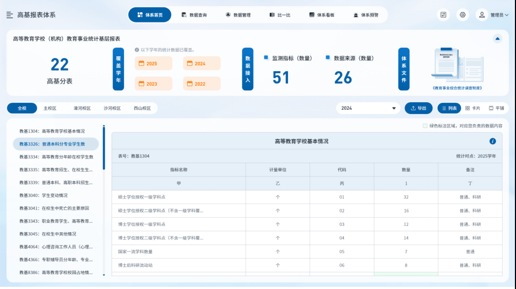
Task: Open the 体系首页 tab
Action: (150, 15)
